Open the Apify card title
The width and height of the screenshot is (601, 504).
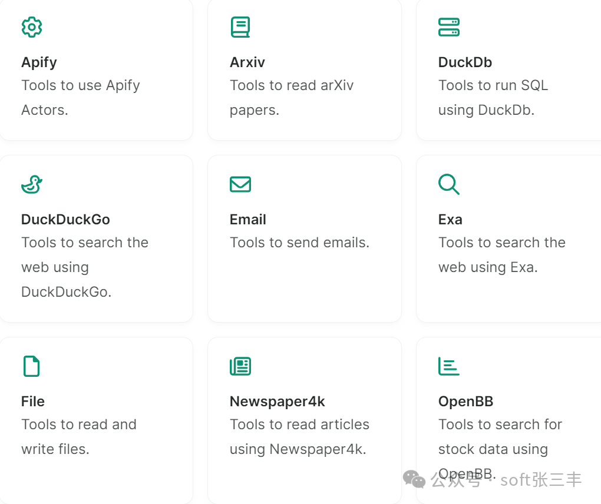[39, 62]
